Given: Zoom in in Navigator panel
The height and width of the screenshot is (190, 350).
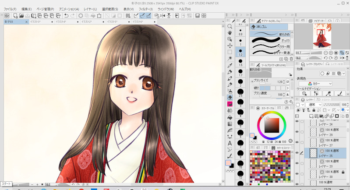Looking at the screenshot, I should click(331, 53).
